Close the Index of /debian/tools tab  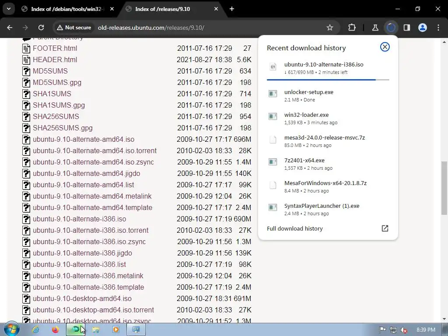[x=112, y=9]
